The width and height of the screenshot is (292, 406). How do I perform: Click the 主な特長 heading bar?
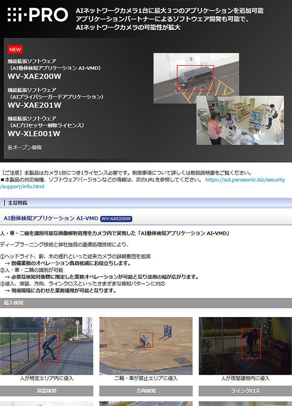click(146, 203)
